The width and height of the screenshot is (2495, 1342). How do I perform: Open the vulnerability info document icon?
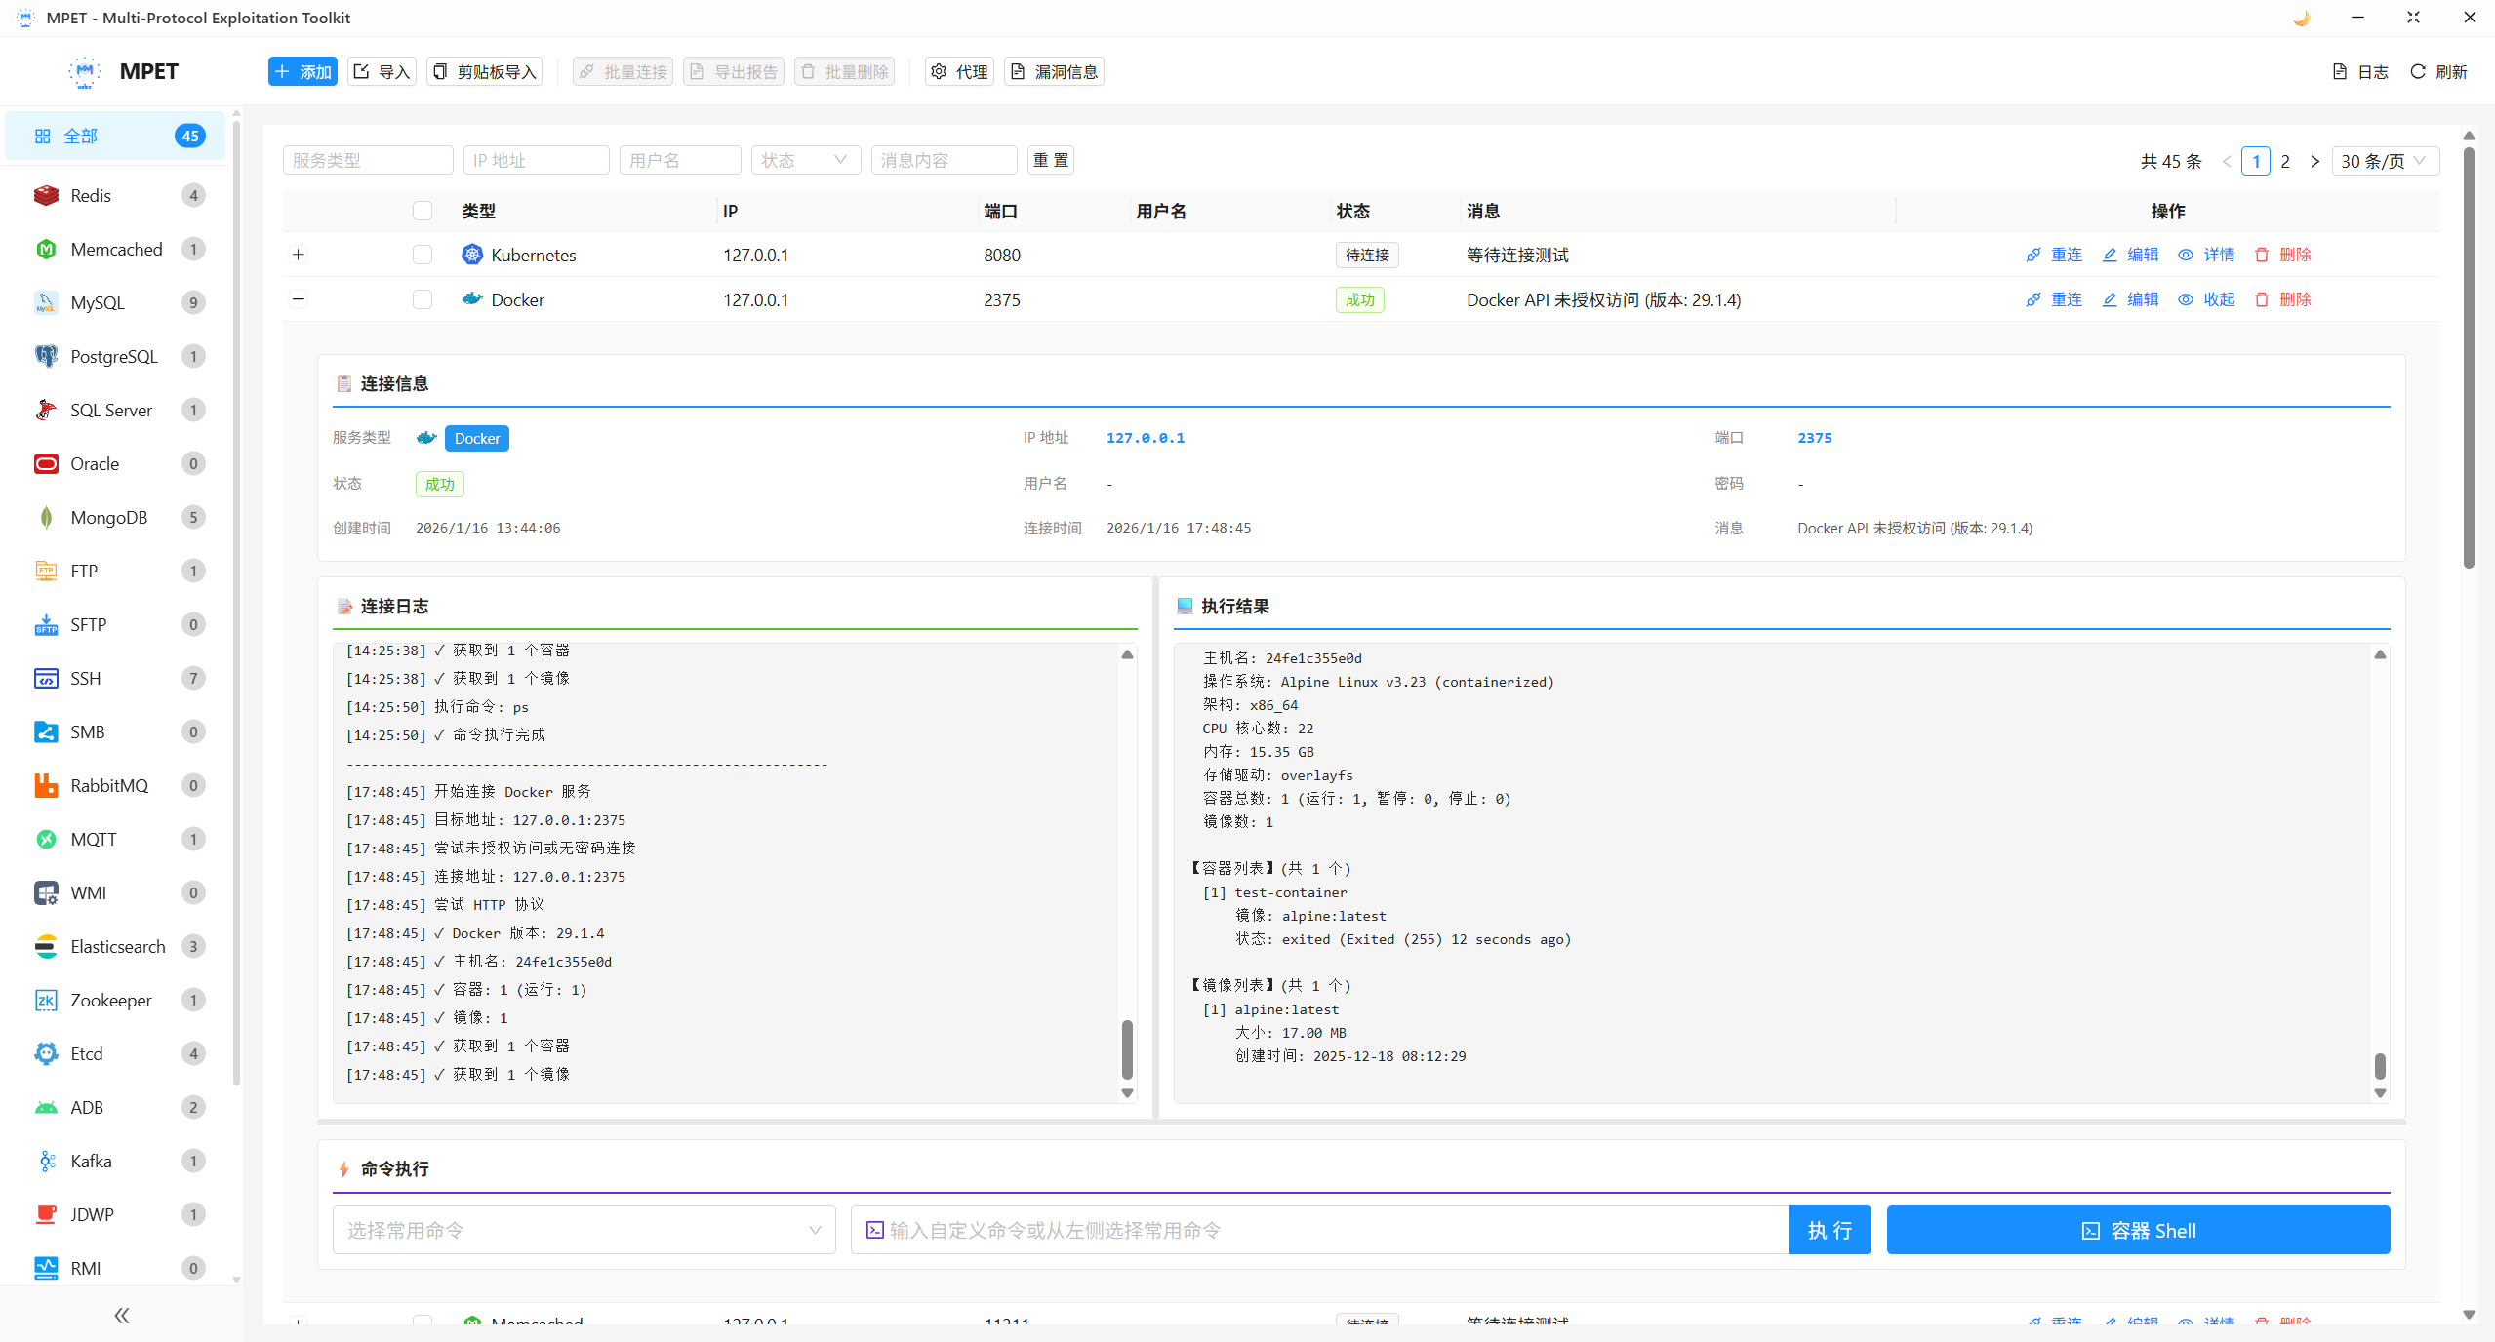(x=1018, y=71)
